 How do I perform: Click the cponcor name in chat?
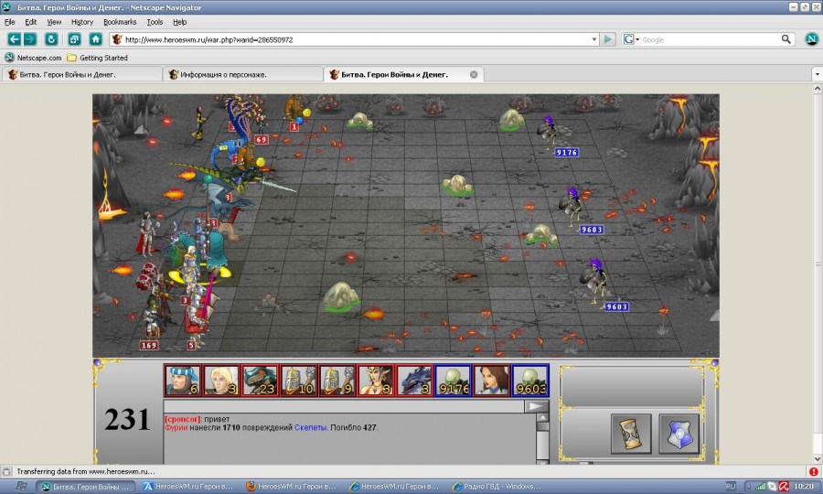[x=183, y=420]
